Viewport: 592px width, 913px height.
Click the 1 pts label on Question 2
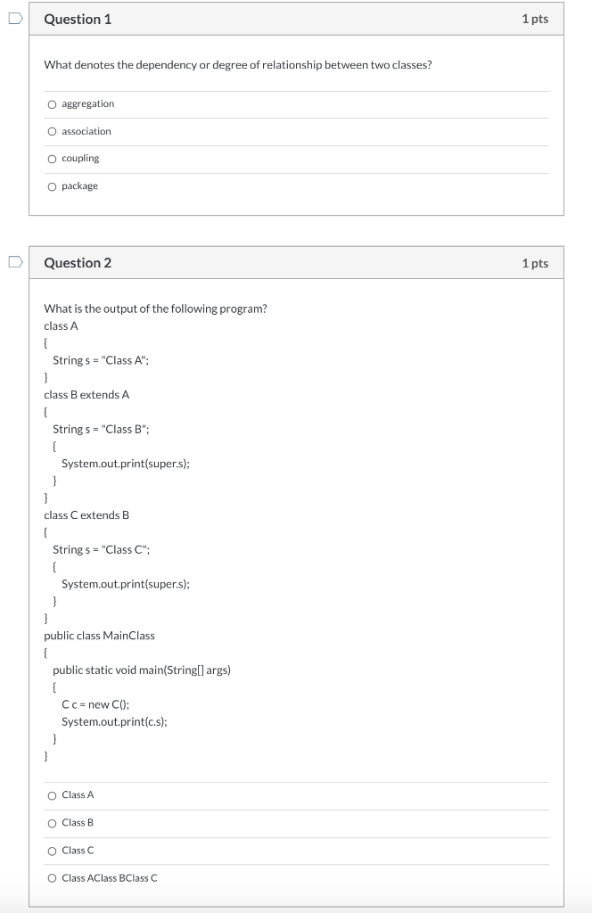click(538, 263)
